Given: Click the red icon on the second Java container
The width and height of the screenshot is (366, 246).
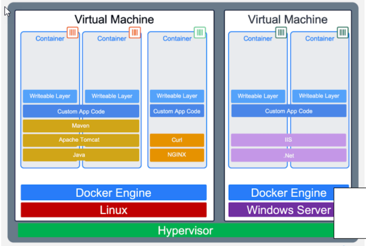Looking at the screenshot, I should pyautogui.click(x=134, y=33).
